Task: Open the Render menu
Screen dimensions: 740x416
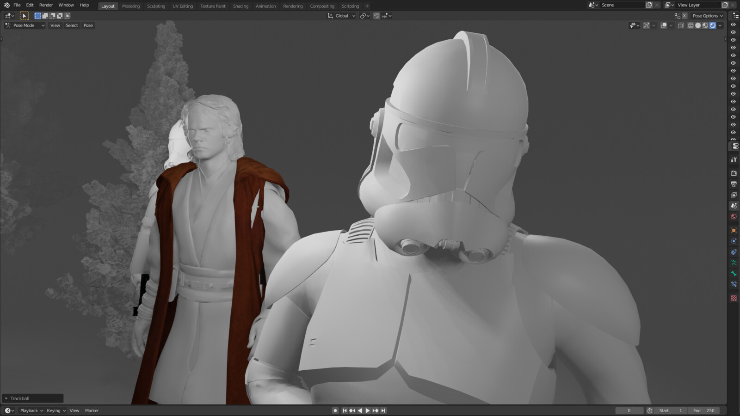Action: click(x=46, y=5)
